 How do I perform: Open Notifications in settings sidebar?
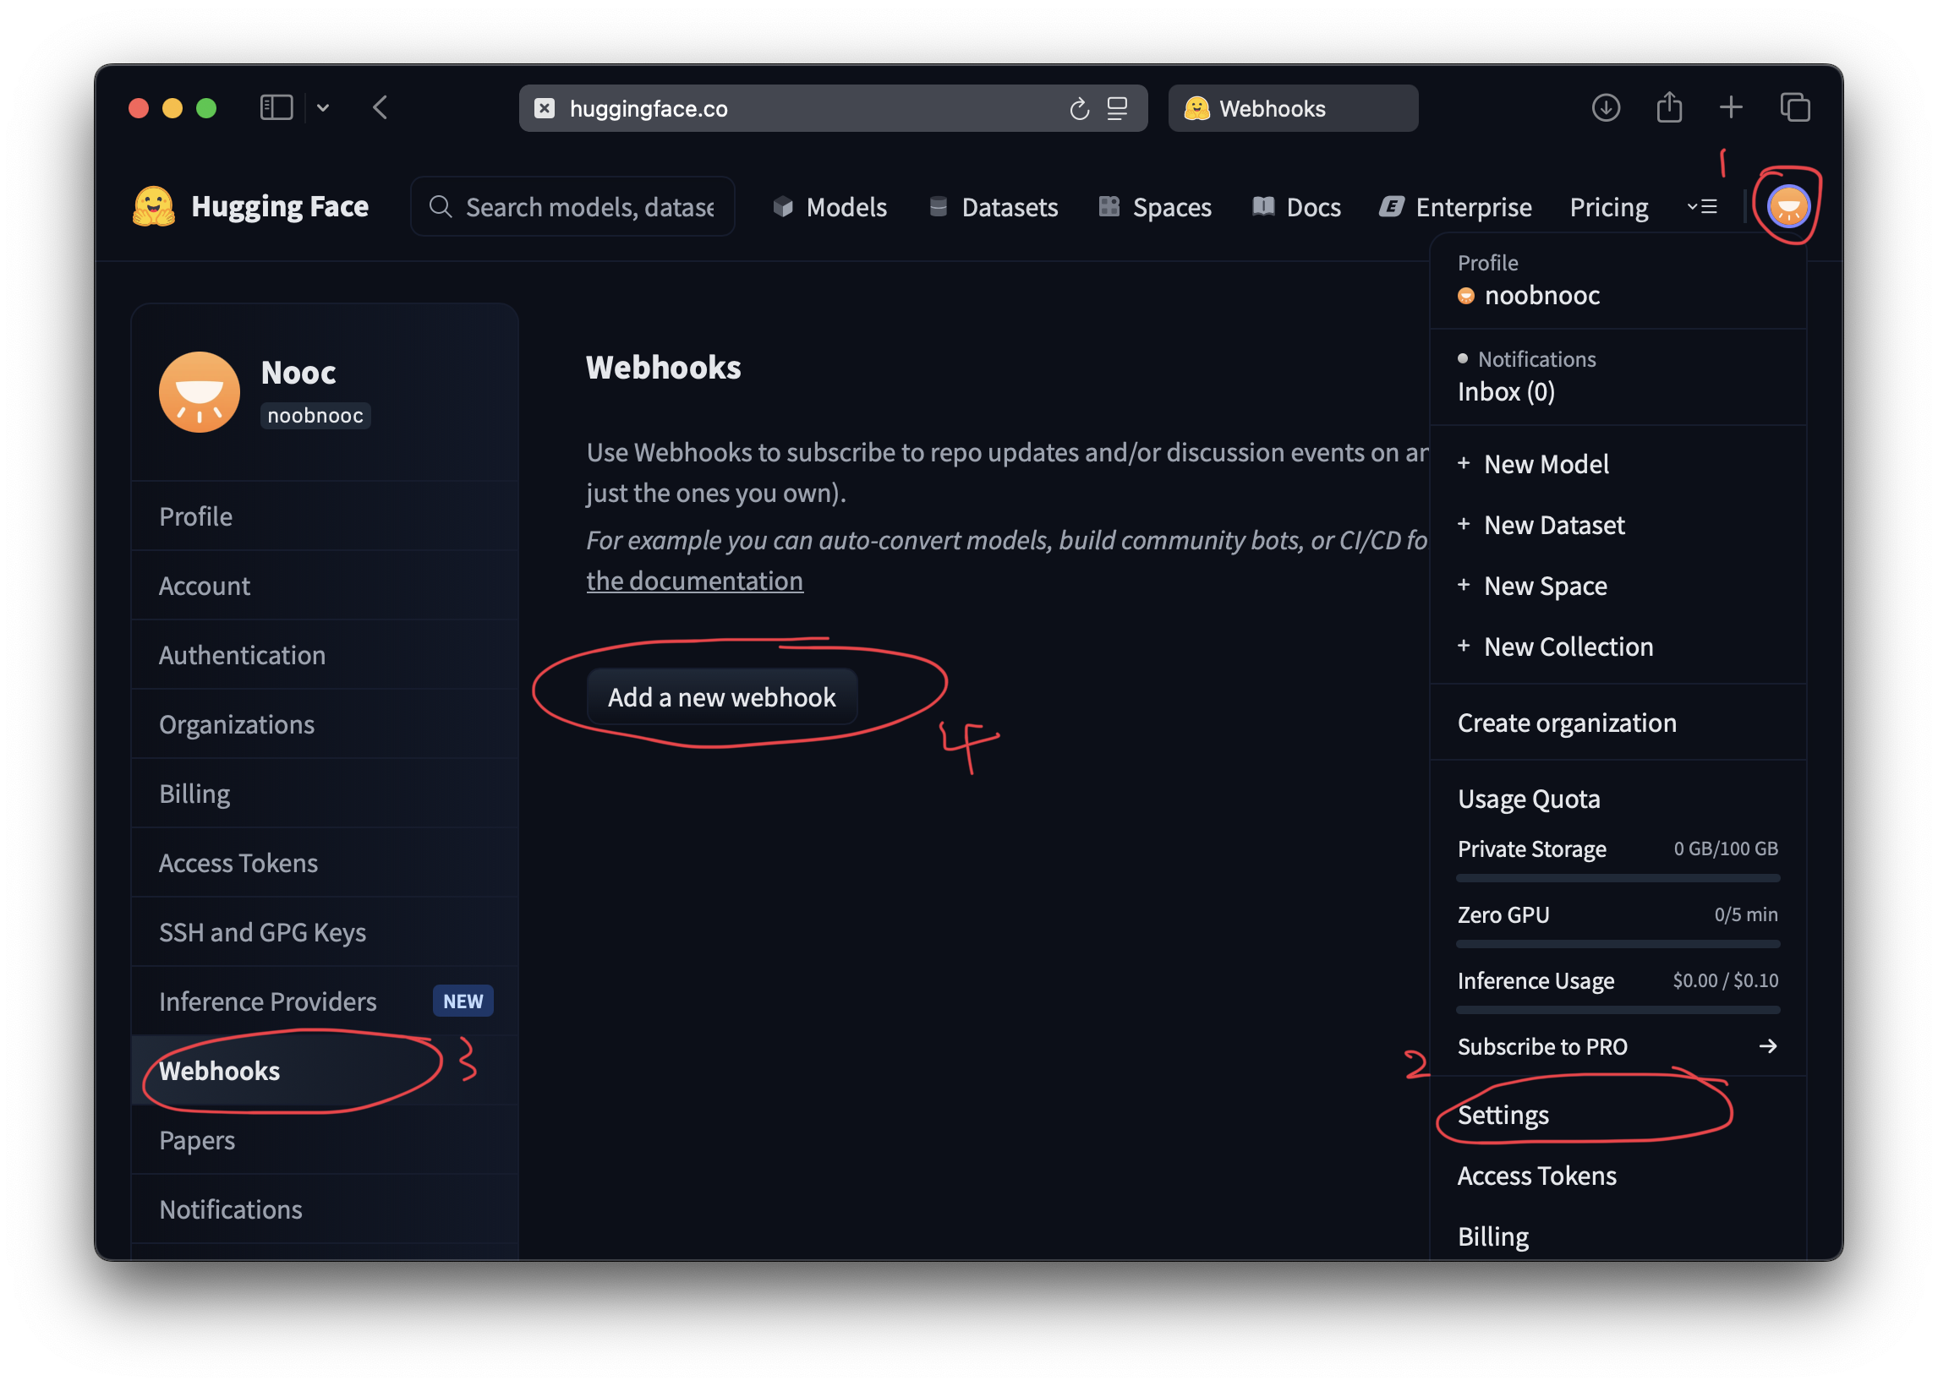pos(326,1209)
